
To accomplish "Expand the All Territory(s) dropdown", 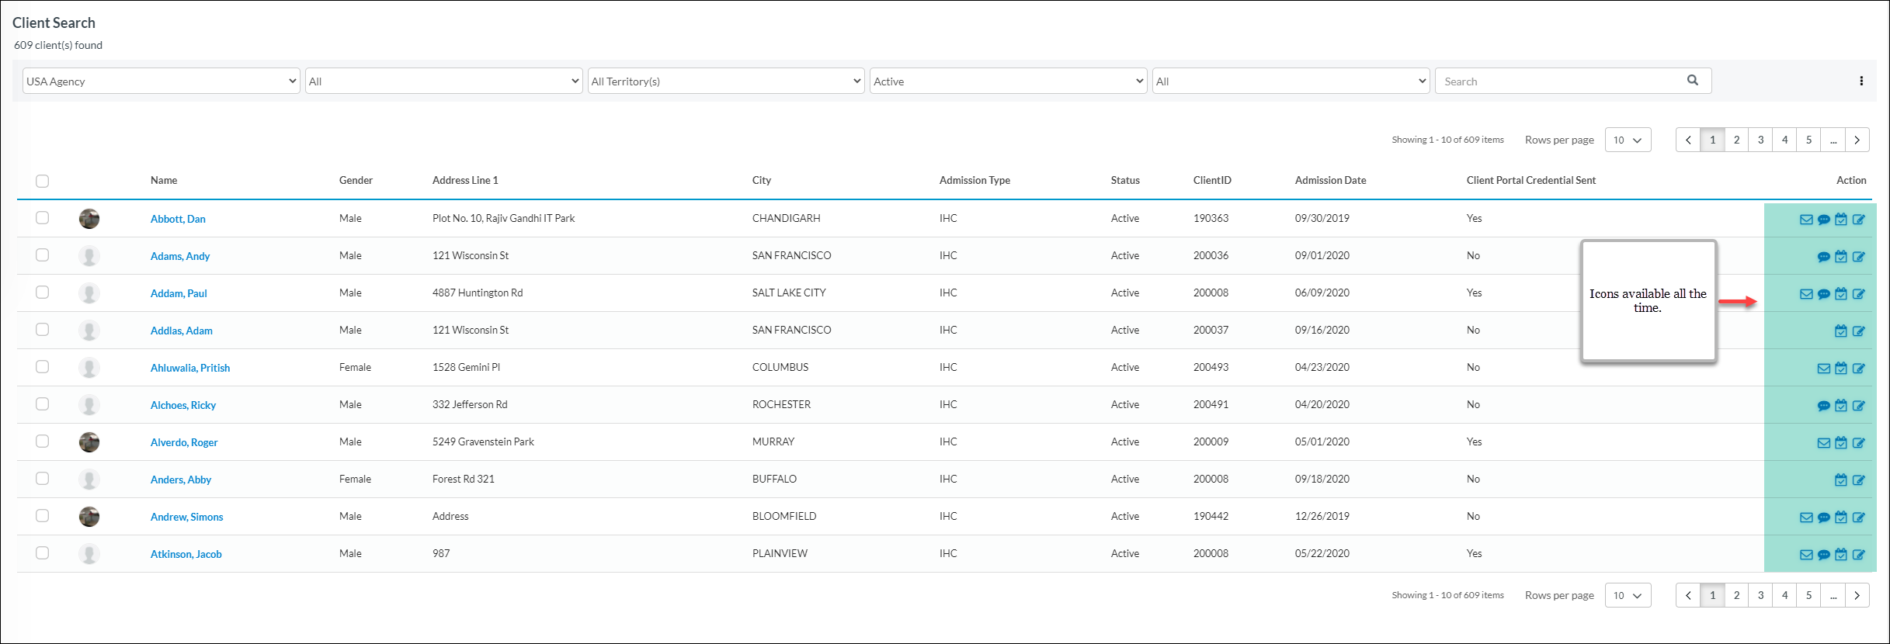I will tap(726, 81).
